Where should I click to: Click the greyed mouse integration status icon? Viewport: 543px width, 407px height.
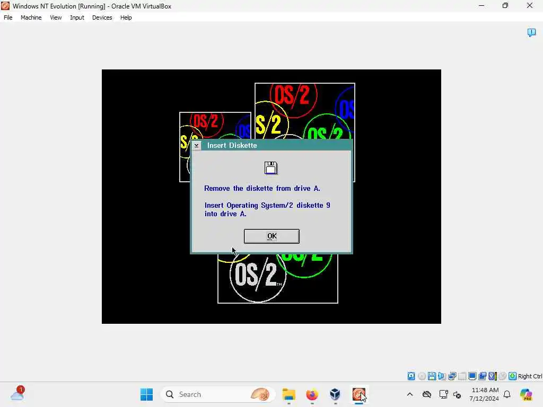(503, 376)
